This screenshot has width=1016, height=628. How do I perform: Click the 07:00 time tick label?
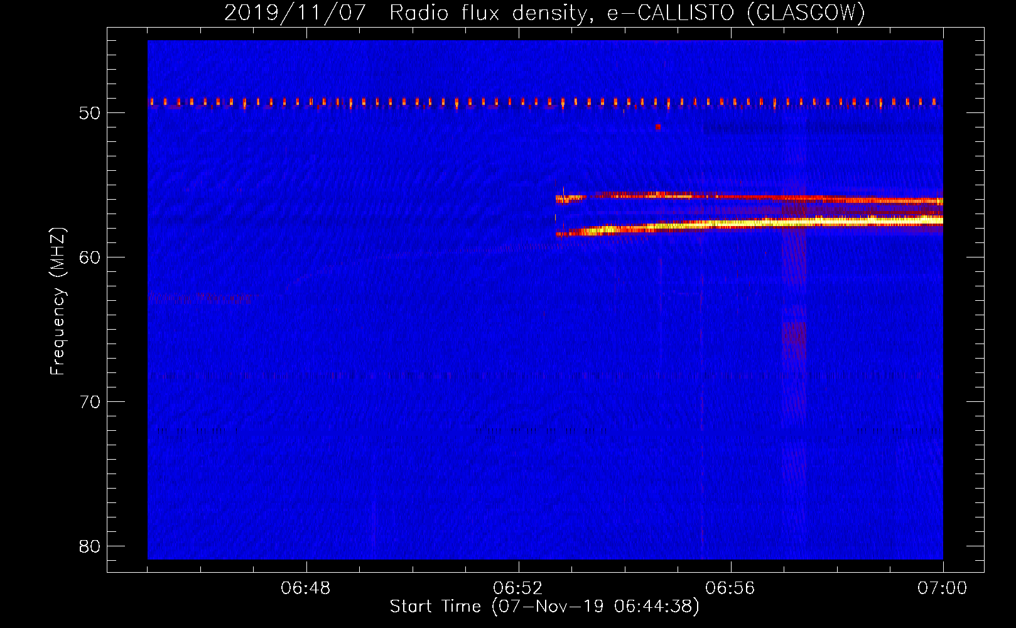(x=943, y=588)
